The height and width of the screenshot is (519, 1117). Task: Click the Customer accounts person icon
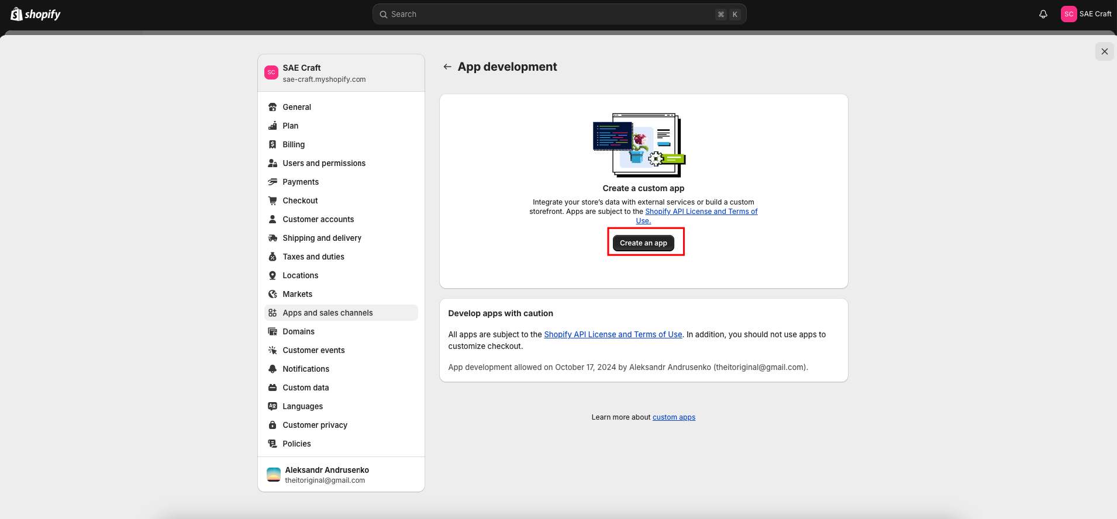point(273,219)
